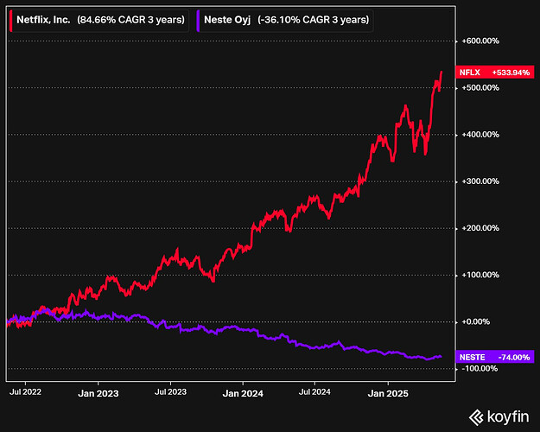Click the +600.00% axis label
The height and width of the screenshot is (432, 540).
tap(480, 41)
